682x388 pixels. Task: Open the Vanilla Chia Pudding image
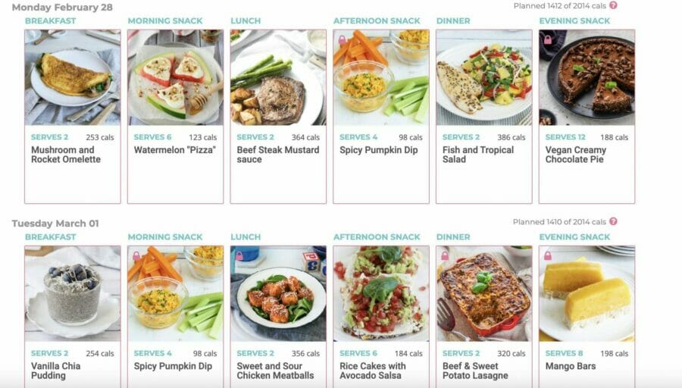pyautogui.click(x=73, y=293)
